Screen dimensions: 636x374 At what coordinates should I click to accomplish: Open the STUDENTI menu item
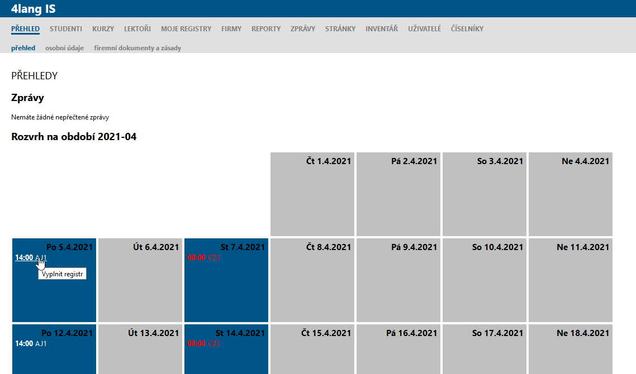tap(66, 29)
